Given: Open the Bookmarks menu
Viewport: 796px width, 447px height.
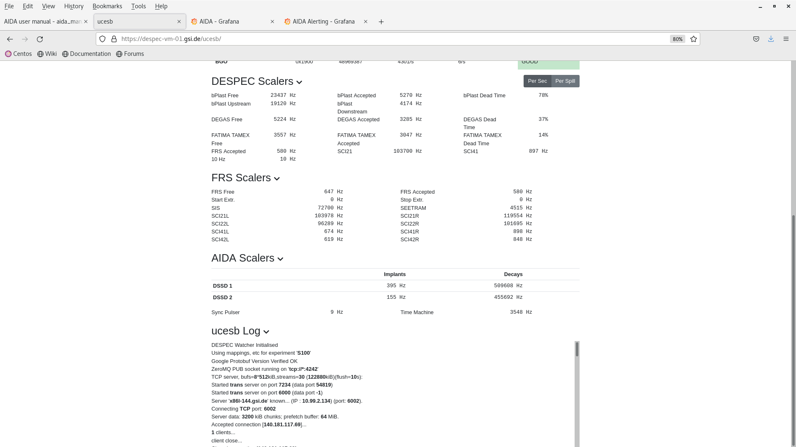Looking at the screenshot, I should click(x=107, y=6).
